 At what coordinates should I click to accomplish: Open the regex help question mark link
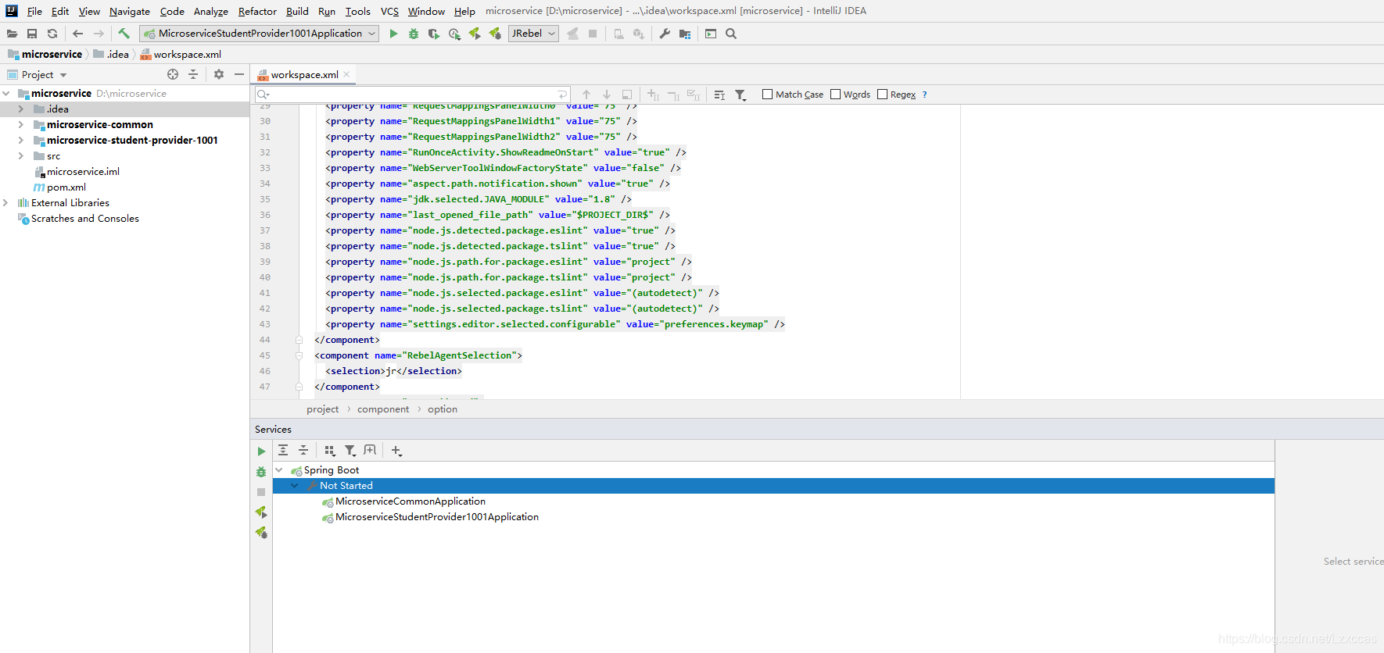pos(924,95)
